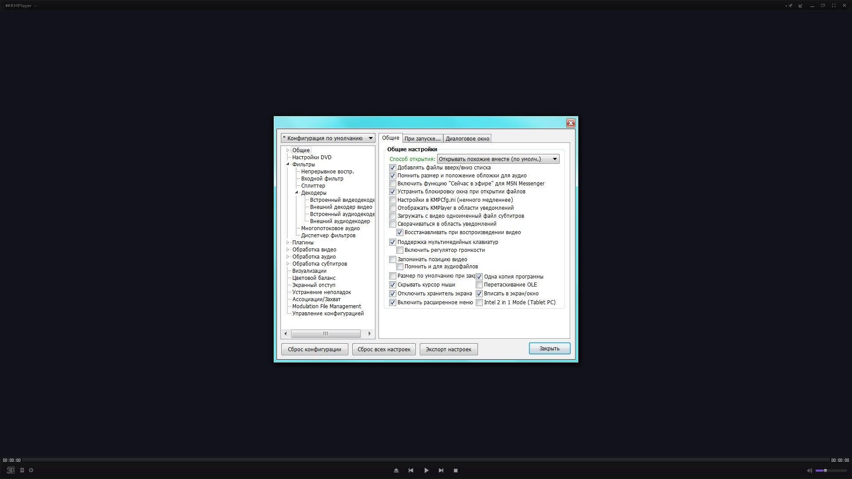Open the playlist list icon
Screen dimensions: 852x479
click(22, 470)
